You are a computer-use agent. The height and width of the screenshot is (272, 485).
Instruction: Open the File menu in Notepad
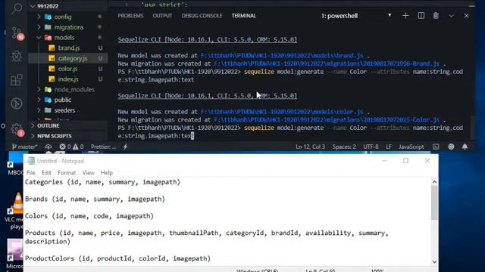click(31, 173)
